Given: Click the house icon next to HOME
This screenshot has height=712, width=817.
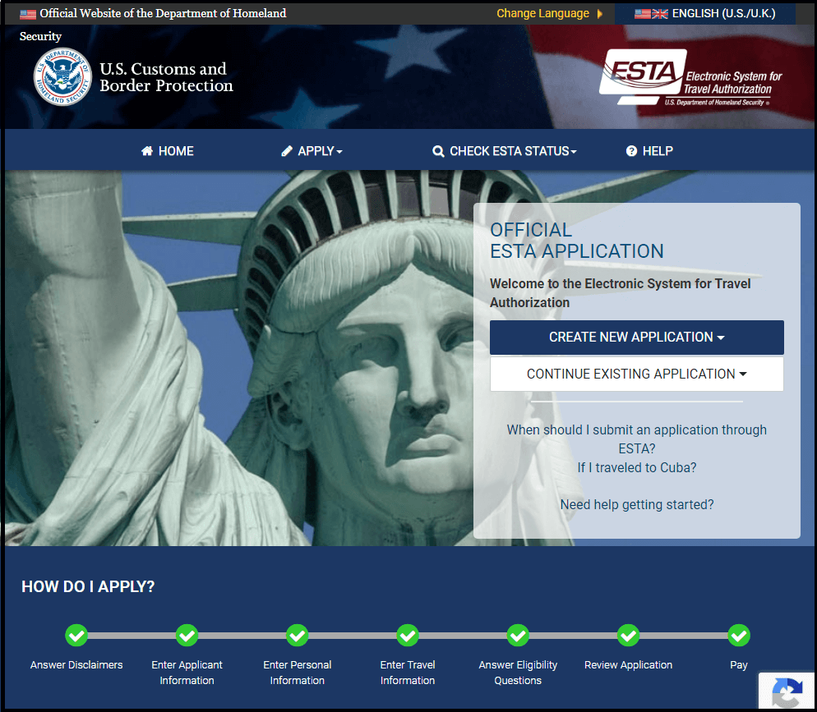Looking at the screenshot, I should 147,151.
